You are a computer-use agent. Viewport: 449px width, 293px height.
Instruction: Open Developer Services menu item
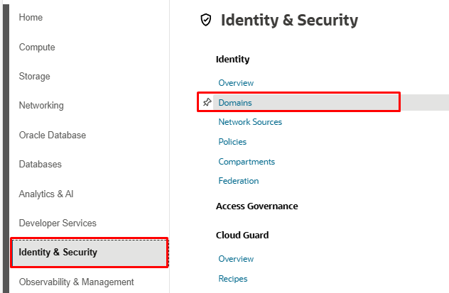[58, 223]
